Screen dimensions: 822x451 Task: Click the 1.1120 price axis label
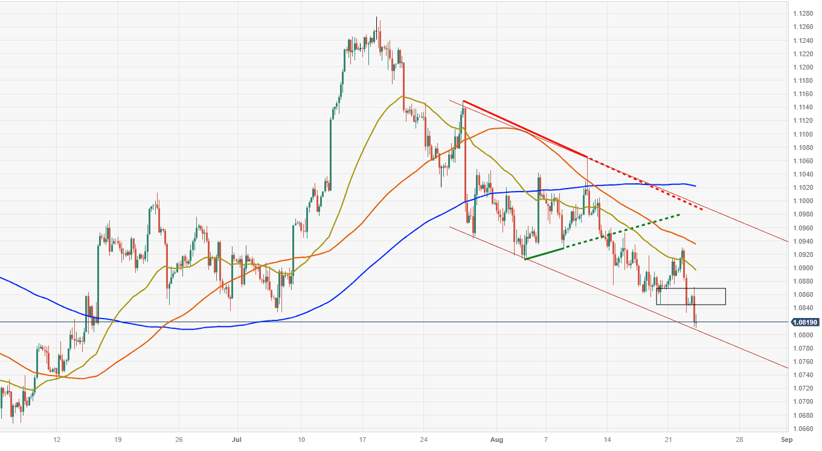point(804,120)
